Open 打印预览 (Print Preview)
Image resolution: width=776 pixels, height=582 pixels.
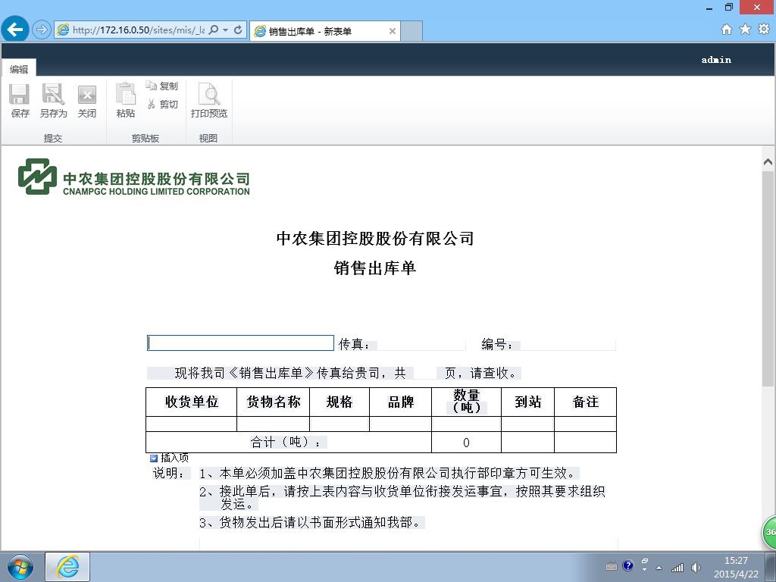(209, 101)
